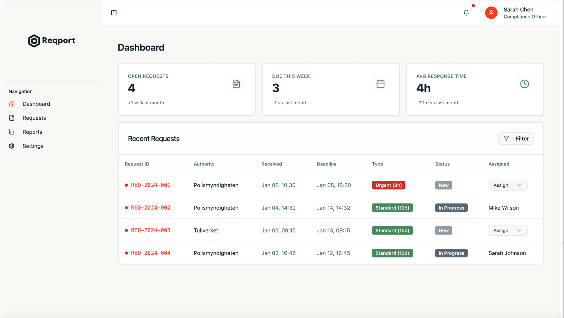Image resolution: width=564 pixels, height=318 pixels.
Task: Click the New status badge for REQ-2024-003
Action: (444, 230)
